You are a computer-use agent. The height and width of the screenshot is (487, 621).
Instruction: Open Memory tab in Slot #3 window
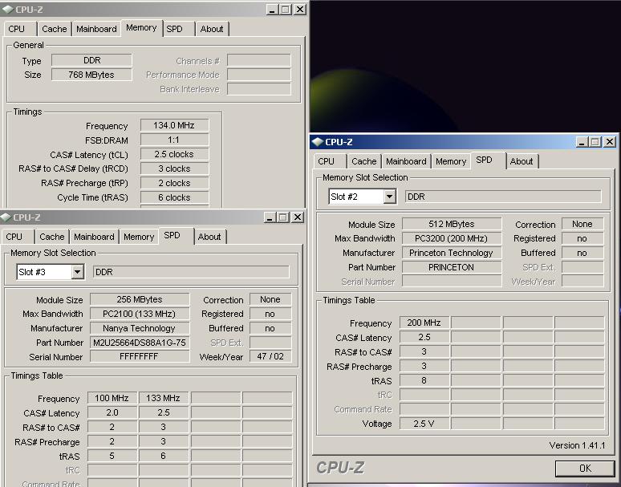[x=139, y=237]
